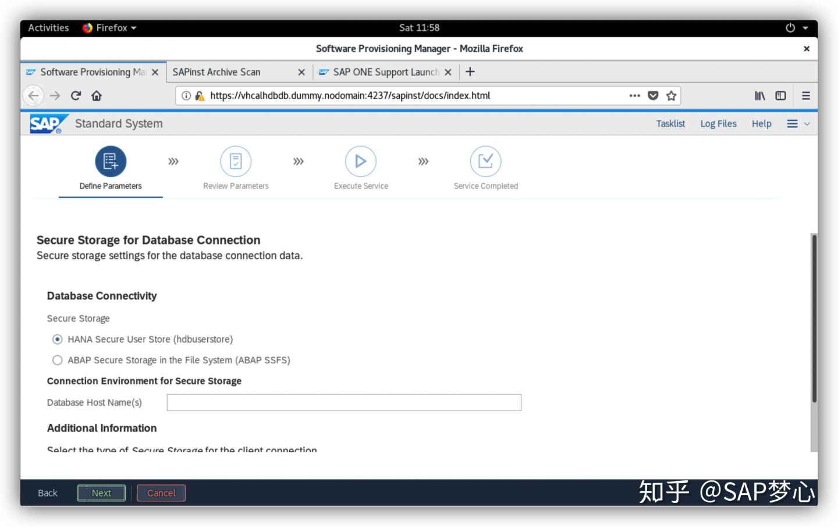This screenshot has width=838, height=527.
Task: Click the Review Parameters step icon
Action: pyautogui.click(x=236, y=161)
